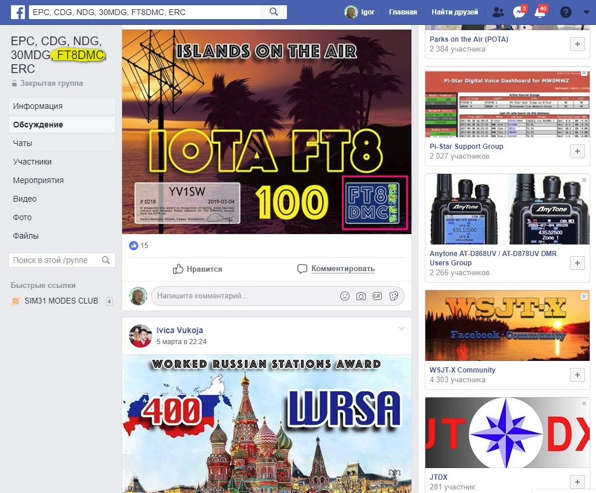This screenshot has width=596, height=493.
Task: Open friend requests icon
Action: click(x=497, y=12)
